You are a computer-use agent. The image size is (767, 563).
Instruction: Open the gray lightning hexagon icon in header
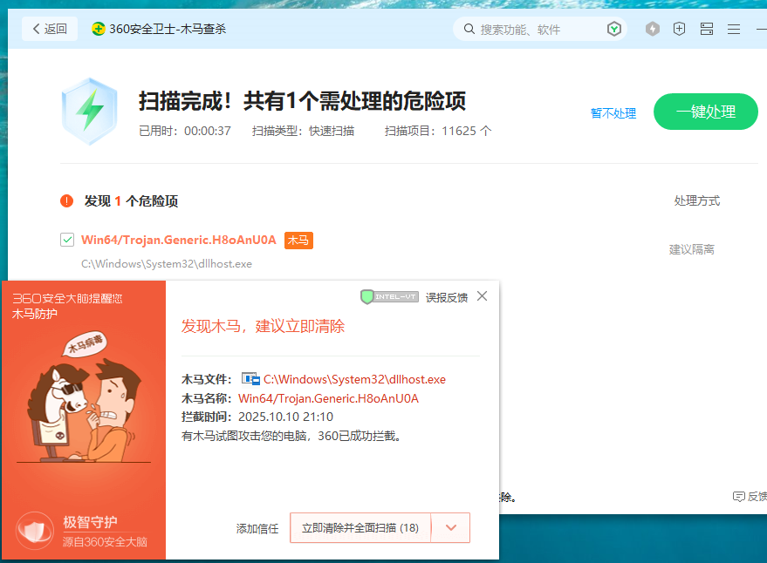pos(652,29)
